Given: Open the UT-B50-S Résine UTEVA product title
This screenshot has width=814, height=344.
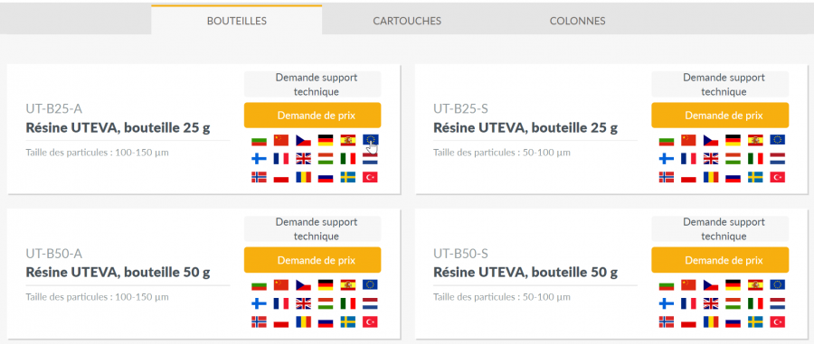Looking at the screenshot, I should tap(525, 272).
